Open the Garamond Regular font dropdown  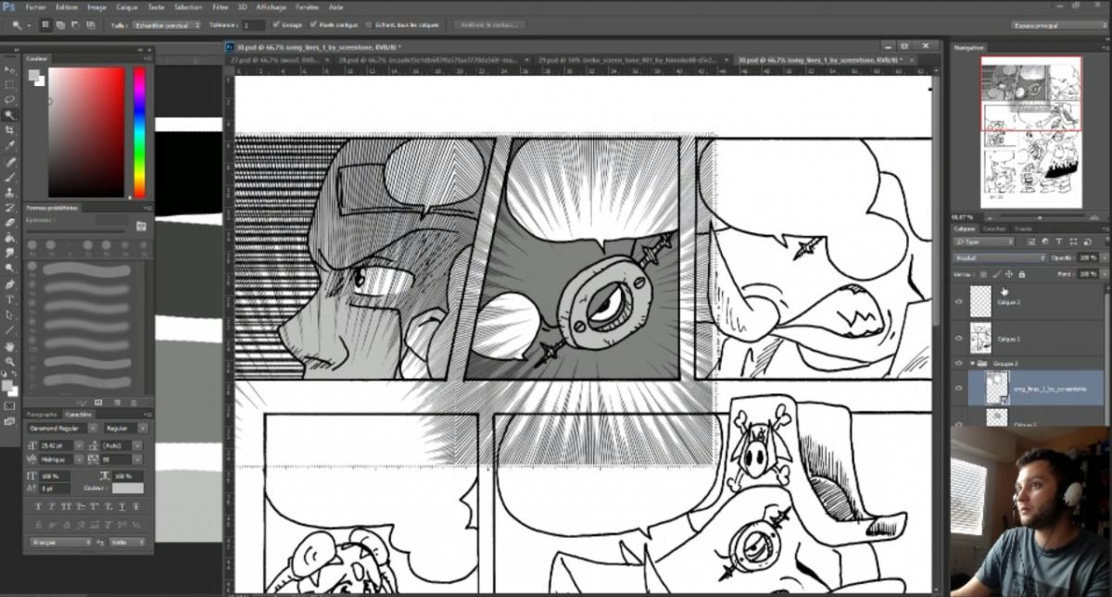pyautogui.click(x=63, y=429)
